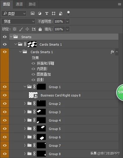Lock image pixels brush icon
Viewport: 123px width, 158px height.
21,29
